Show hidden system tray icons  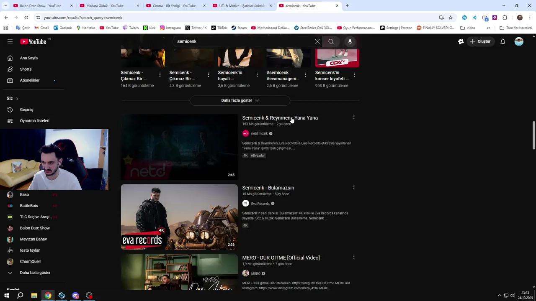tap(499, 296)
